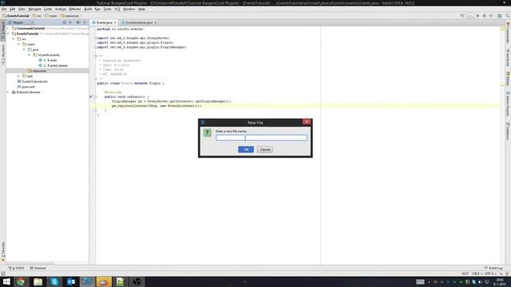Open the Tools menu

107,9
